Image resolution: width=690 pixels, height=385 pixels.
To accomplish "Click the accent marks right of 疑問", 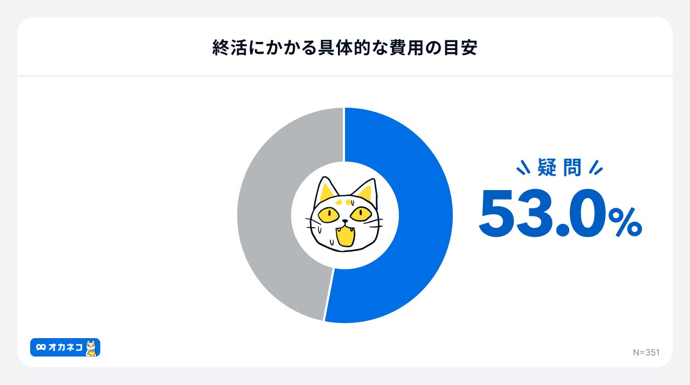I will 595,168.
